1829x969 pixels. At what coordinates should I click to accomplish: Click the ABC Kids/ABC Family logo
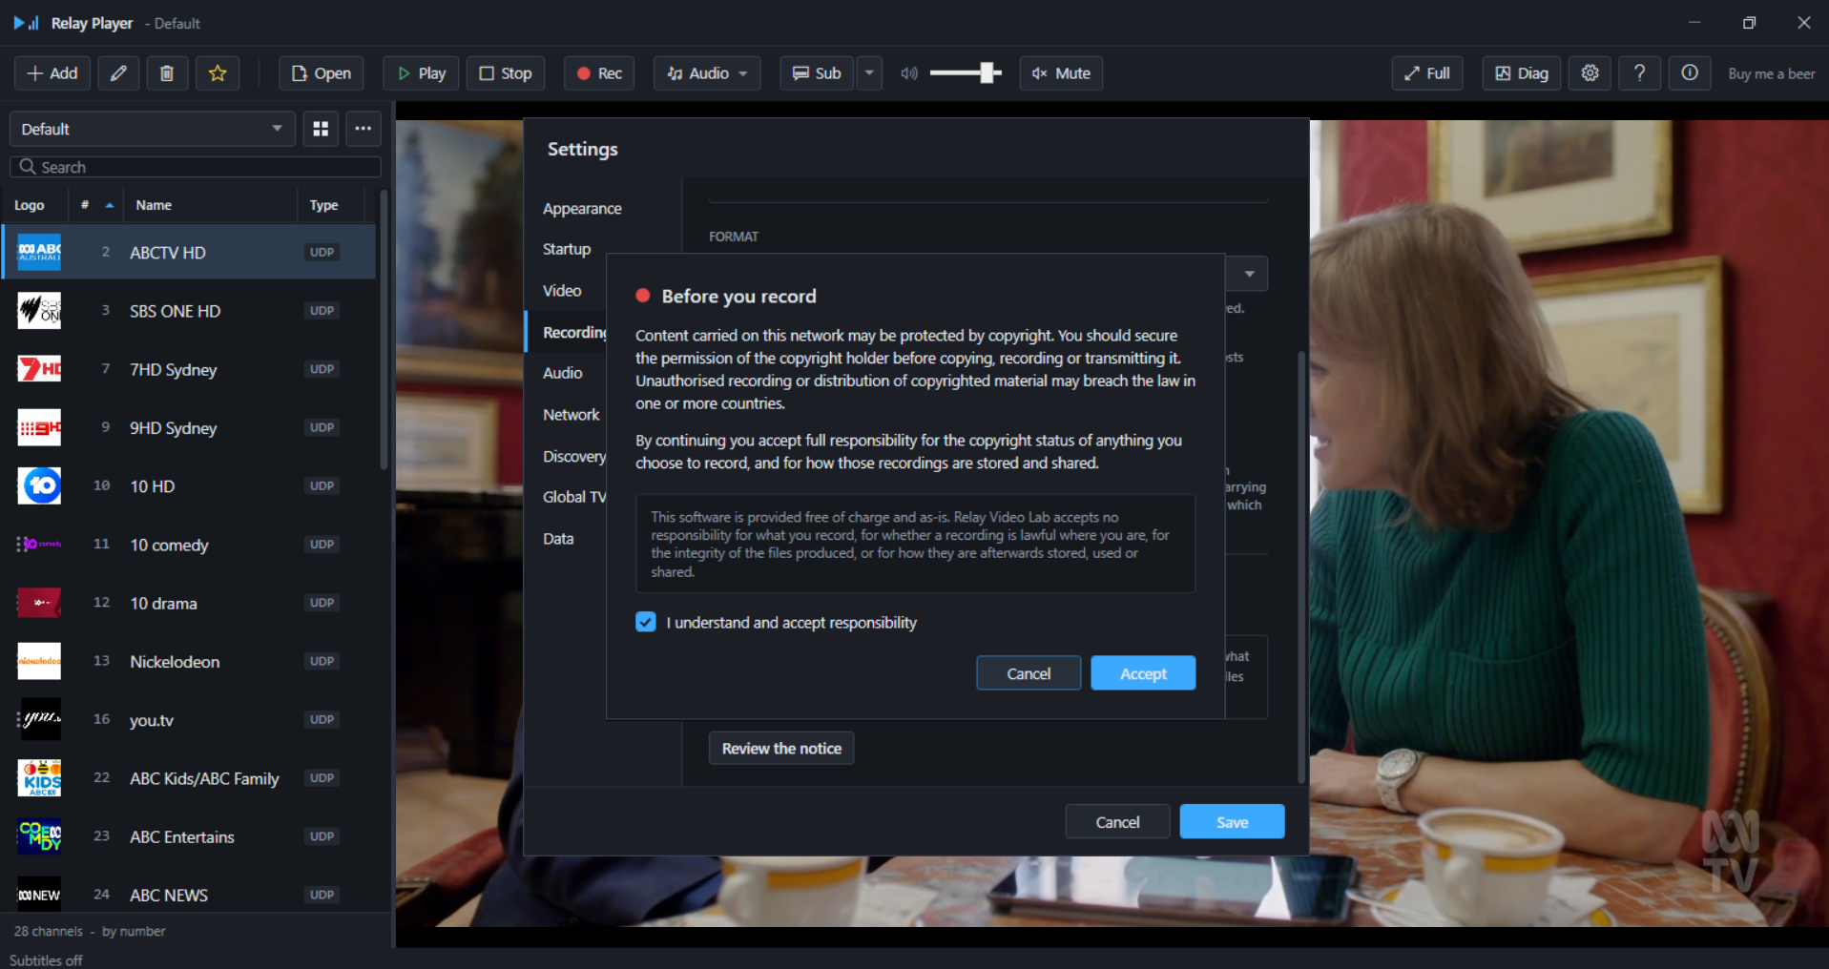(39, 778)
